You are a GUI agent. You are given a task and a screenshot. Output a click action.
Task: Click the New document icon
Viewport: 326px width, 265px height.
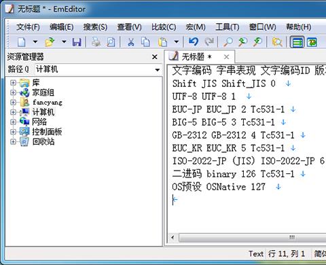22,42
